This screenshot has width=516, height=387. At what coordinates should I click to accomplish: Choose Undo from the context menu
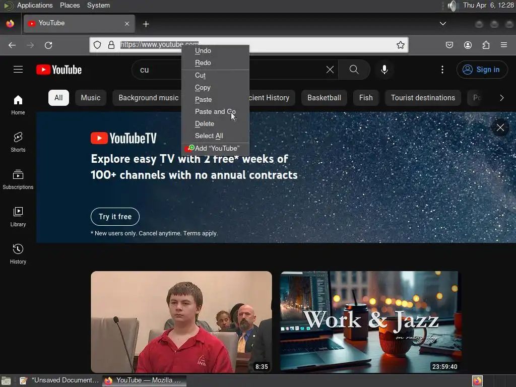pos(215,51)
